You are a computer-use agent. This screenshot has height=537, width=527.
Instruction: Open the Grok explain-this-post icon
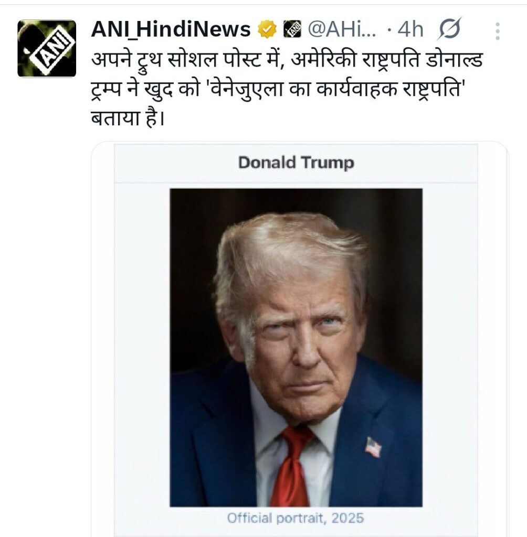coord(449,29)
